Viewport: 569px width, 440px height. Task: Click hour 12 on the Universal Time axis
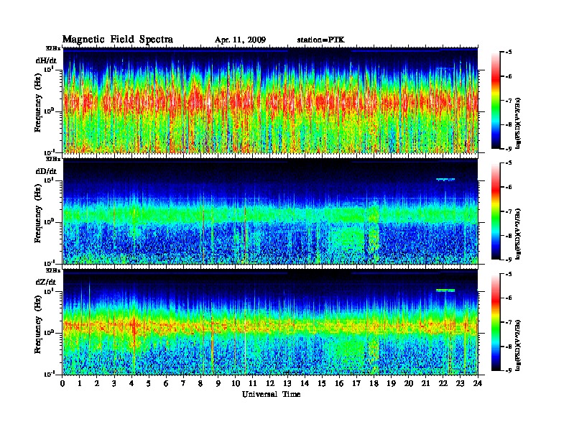pos(270,384)
